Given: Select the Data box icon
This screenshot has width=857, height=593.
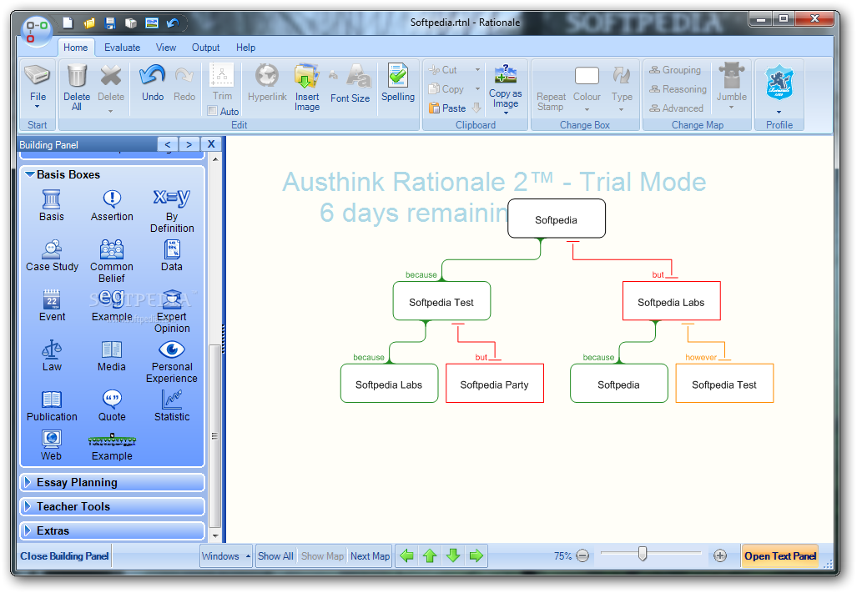Looking at the screenshot, I should (172, 249).
